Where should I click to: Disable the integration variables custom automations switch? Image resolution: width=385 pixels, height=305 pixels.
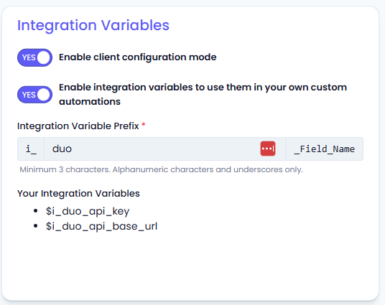[x=34, y=95]
